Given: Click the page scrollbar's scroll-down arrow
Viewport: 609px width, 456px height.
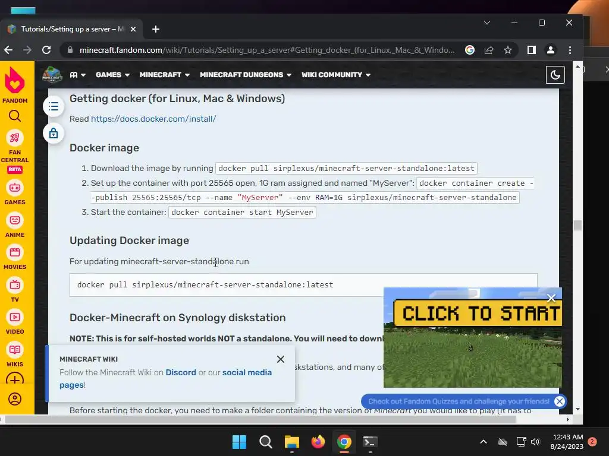Looking at the screenshot, I should (x=577, y=409).
